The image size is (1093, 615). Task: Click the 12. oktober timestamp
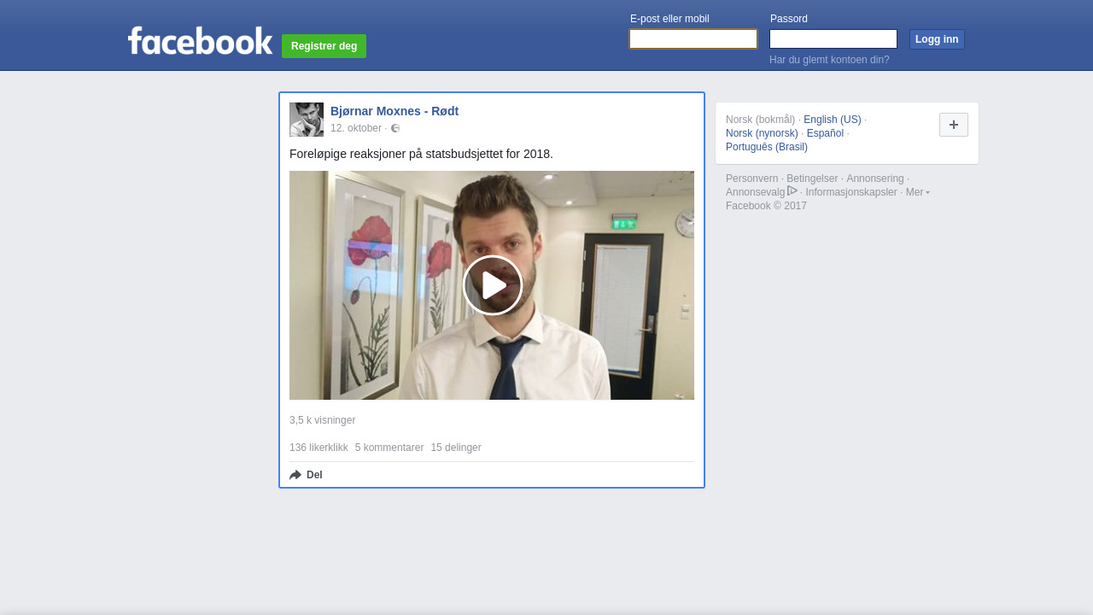(x=356, y=128)
